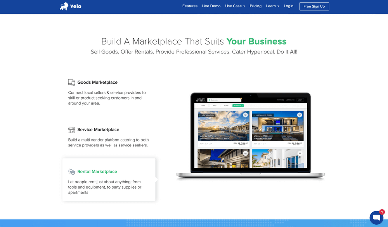Screen dimensions: 388x227
Task: Click the Yelo brand name text
Action: pos(76,7)
